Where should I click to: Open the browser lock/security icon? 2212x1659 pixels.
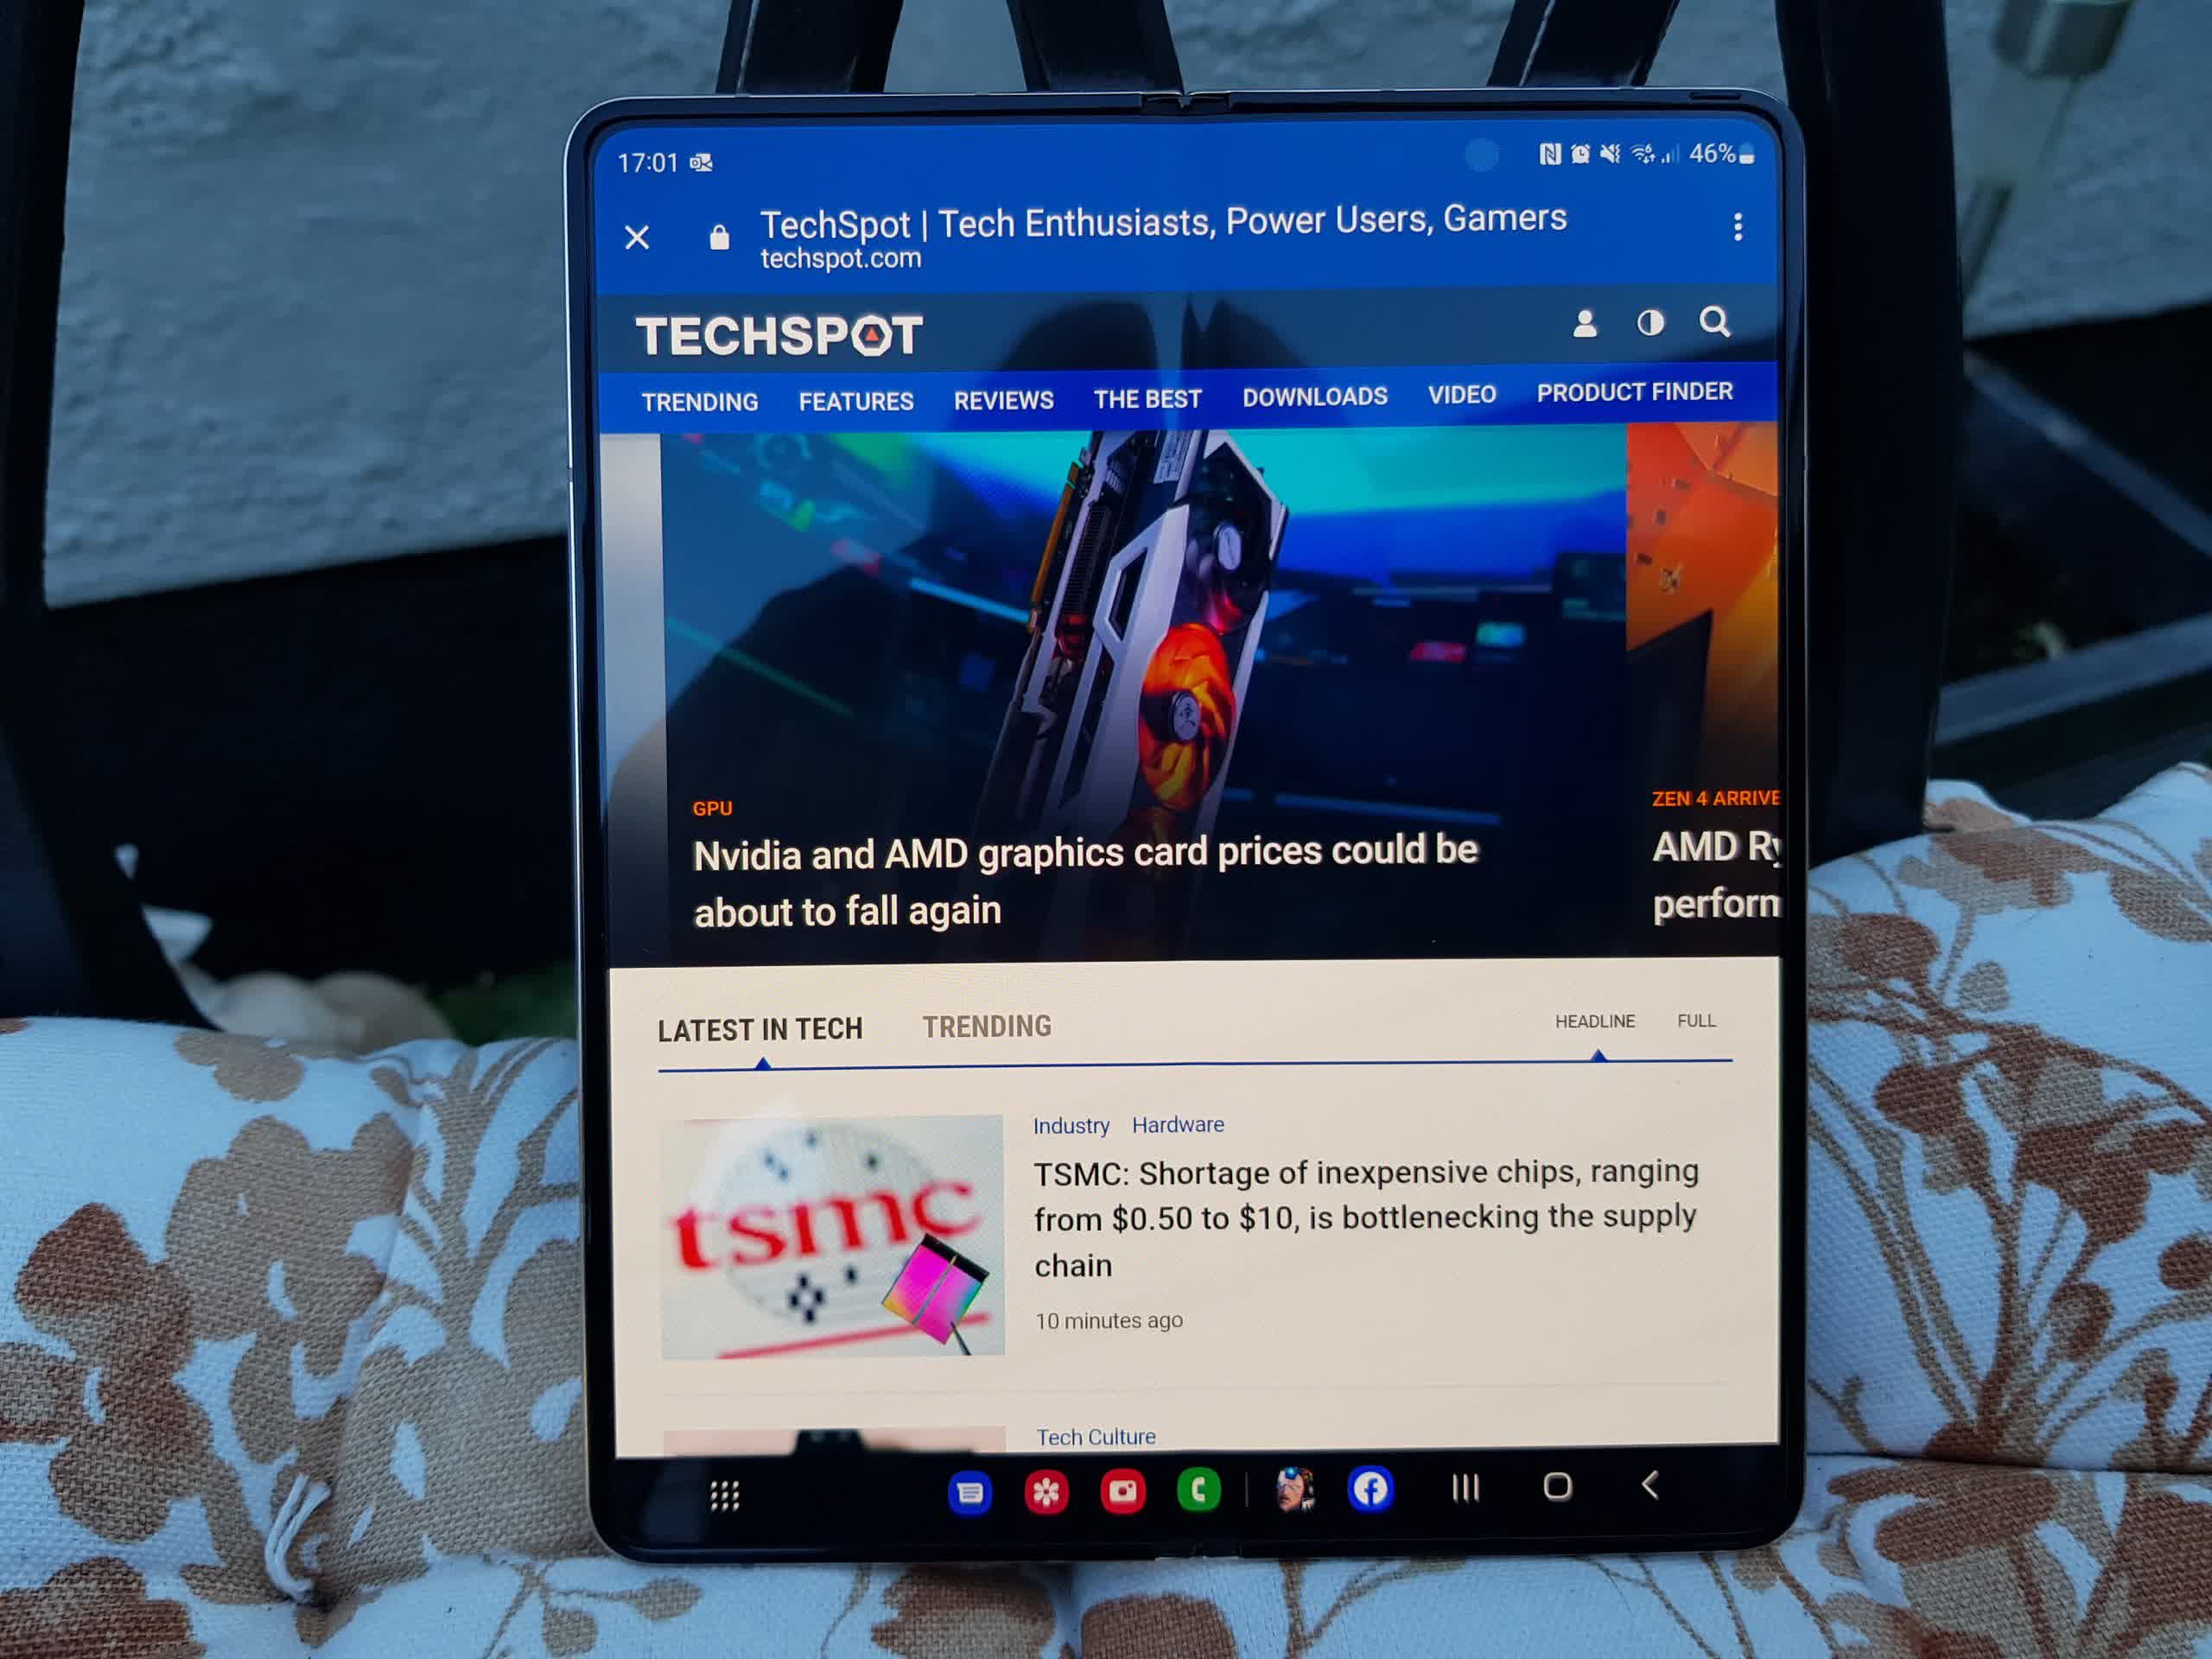point(723,233)
